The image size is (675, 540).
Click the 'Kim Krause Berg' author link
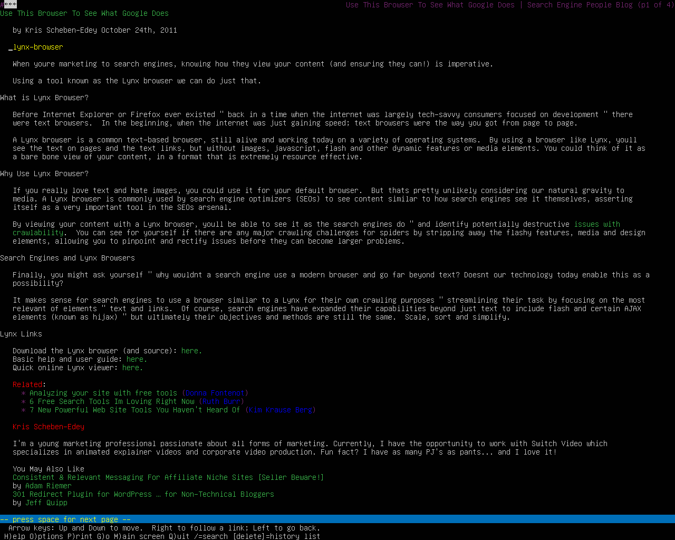point(281,410)
